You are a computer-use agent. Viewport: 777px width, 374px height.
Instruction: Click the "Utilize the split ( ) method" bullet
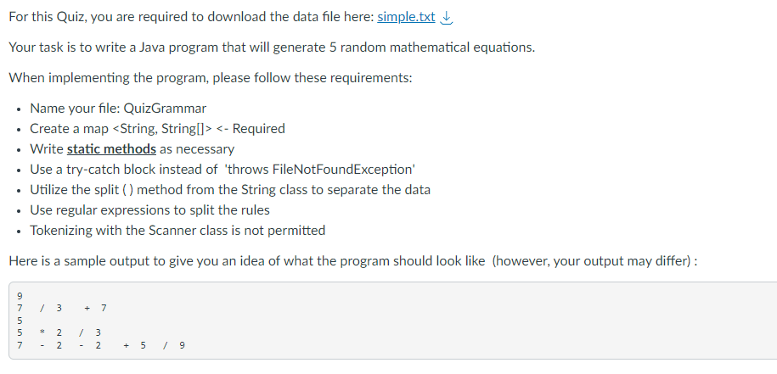pyautogui.click(x=229, y=189)
